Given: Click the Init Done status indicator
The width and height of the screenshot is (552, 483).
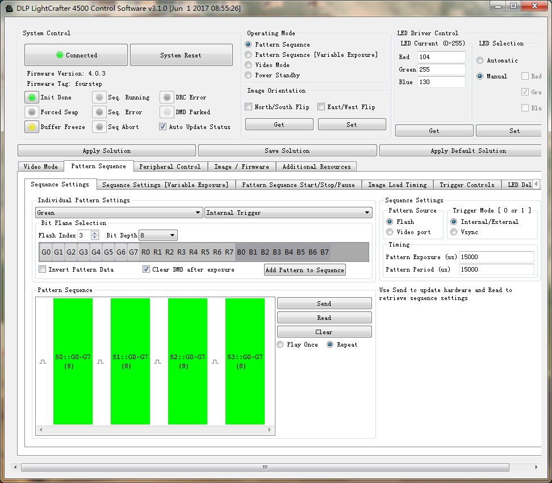Looking at the screenshot, I should (32, 97).
